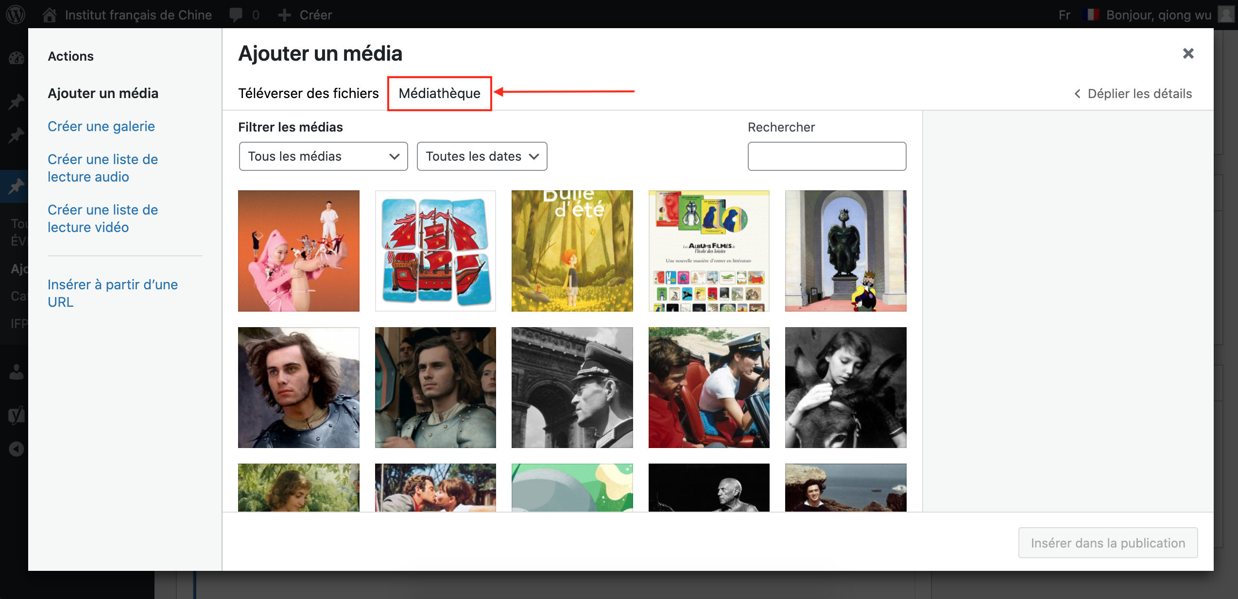Viewport: 1238px width, 599px height.
Task: Select the man by the seaside rocks thumbnail
Action: [x=846, y=487]
